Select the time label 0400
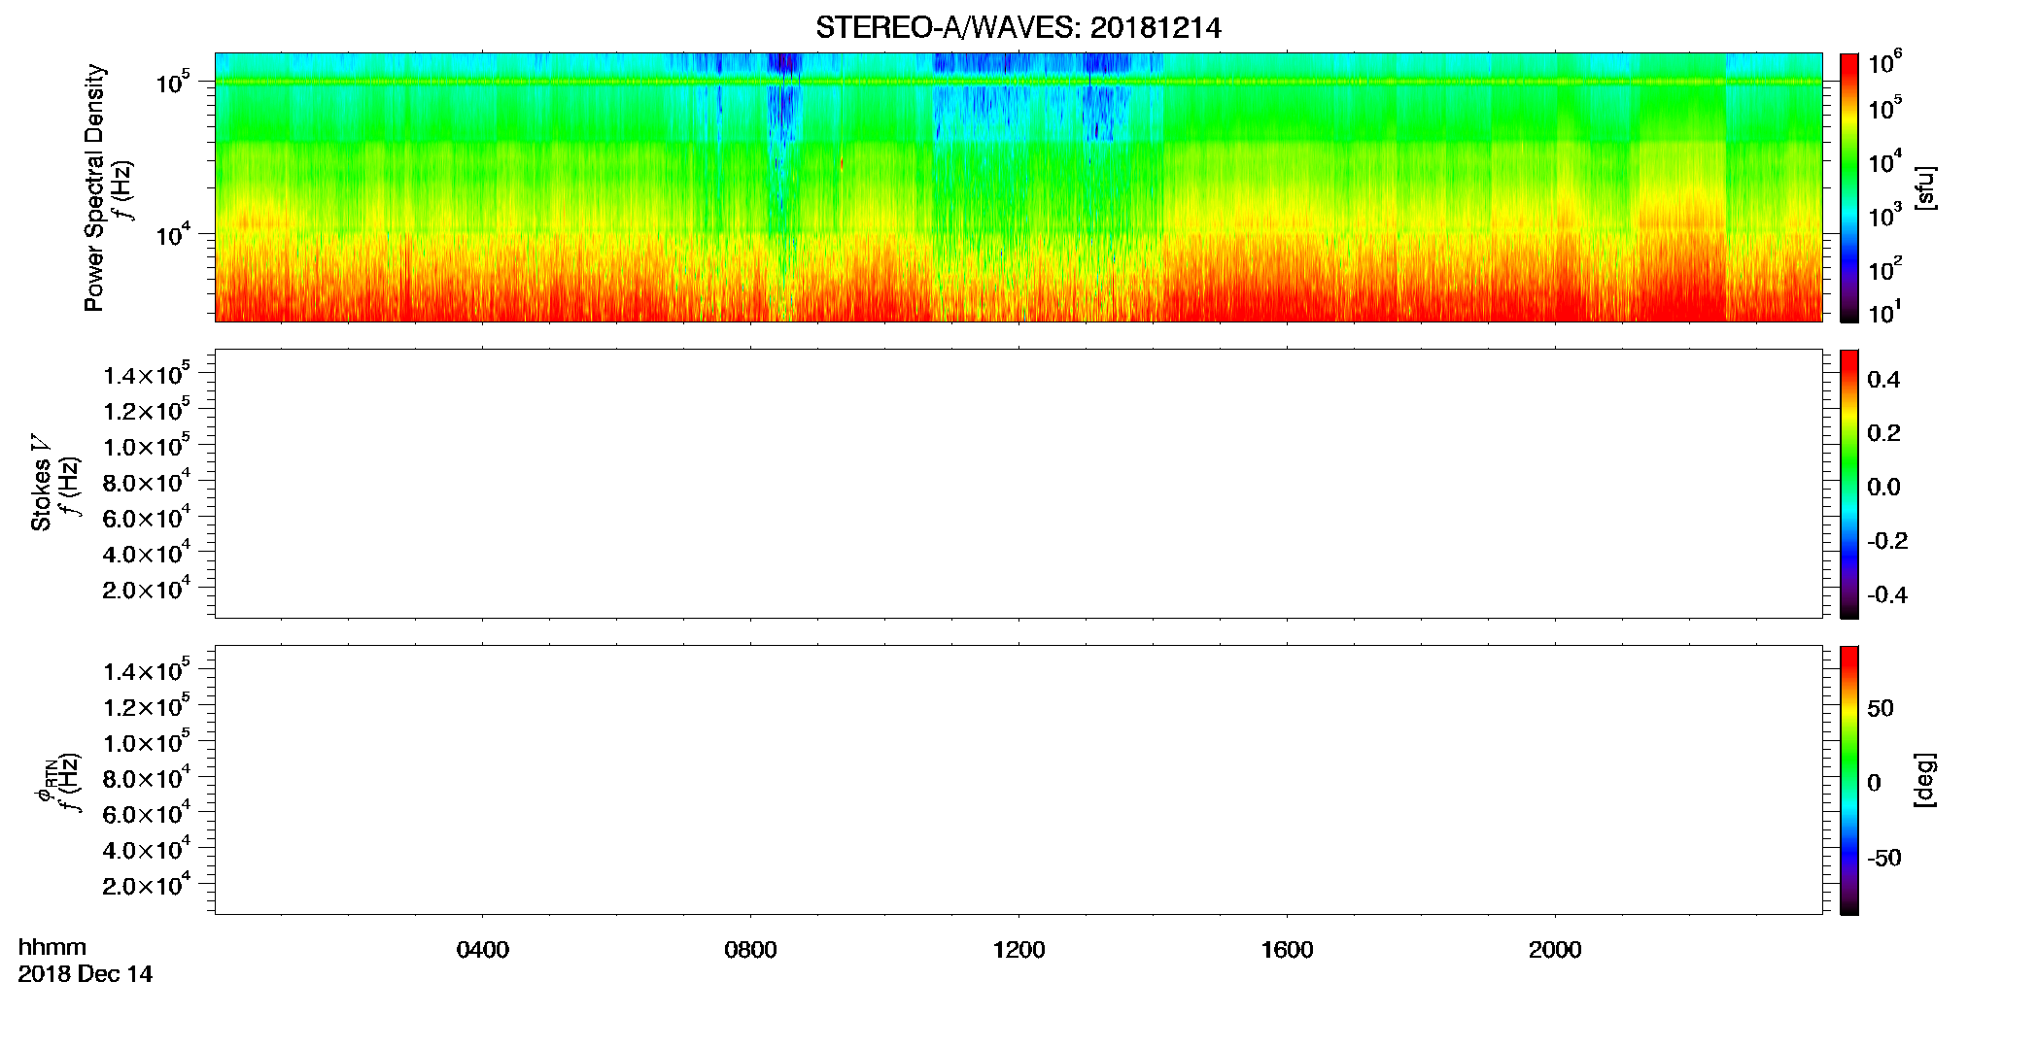Screen dimensions: 2037x1049 pos(482,950)
